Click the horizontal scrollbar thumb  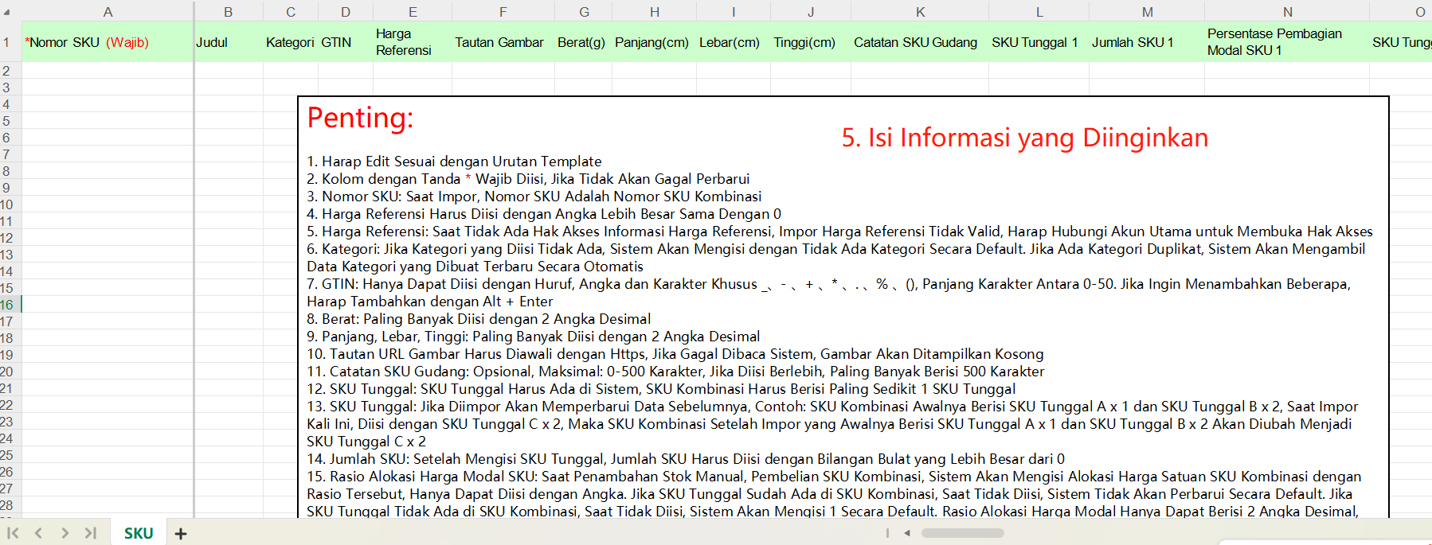click(x=962, y=533)
